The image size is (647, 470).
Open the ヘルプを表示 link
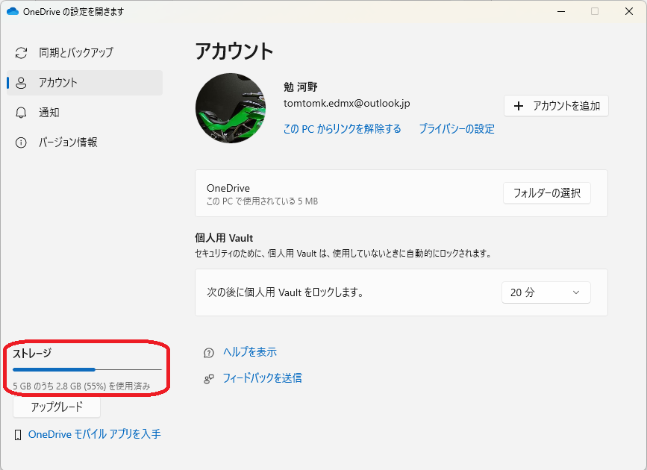tap(250, 352)
